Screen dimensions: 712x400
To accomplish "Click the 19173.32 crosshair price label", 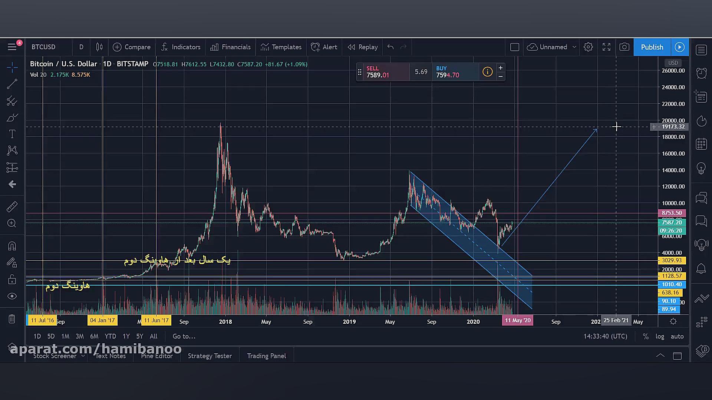I will tap(673, 127).
